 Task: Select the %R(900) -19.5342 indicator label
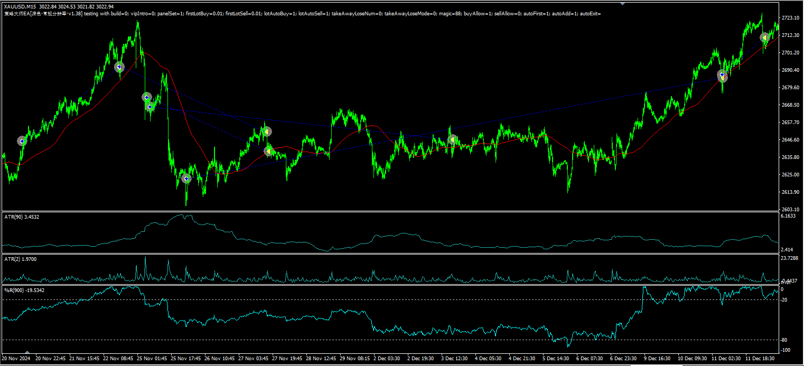[x=24, y=290]
